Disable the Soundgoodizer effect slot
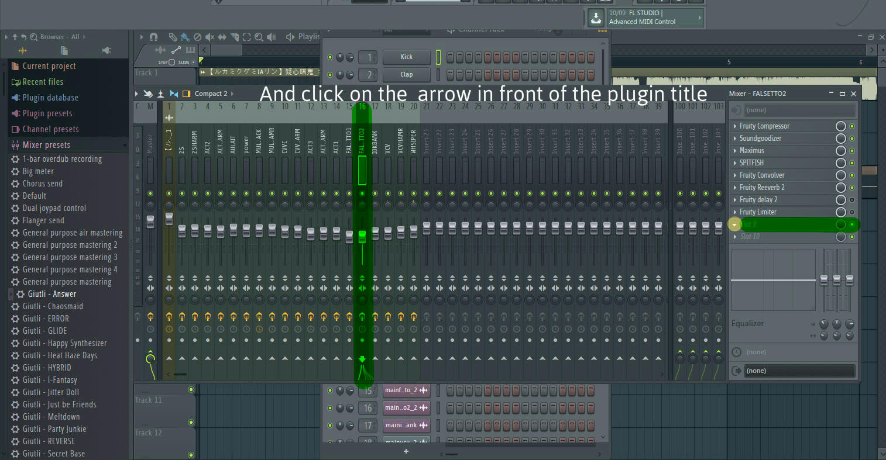 (852, 139)
